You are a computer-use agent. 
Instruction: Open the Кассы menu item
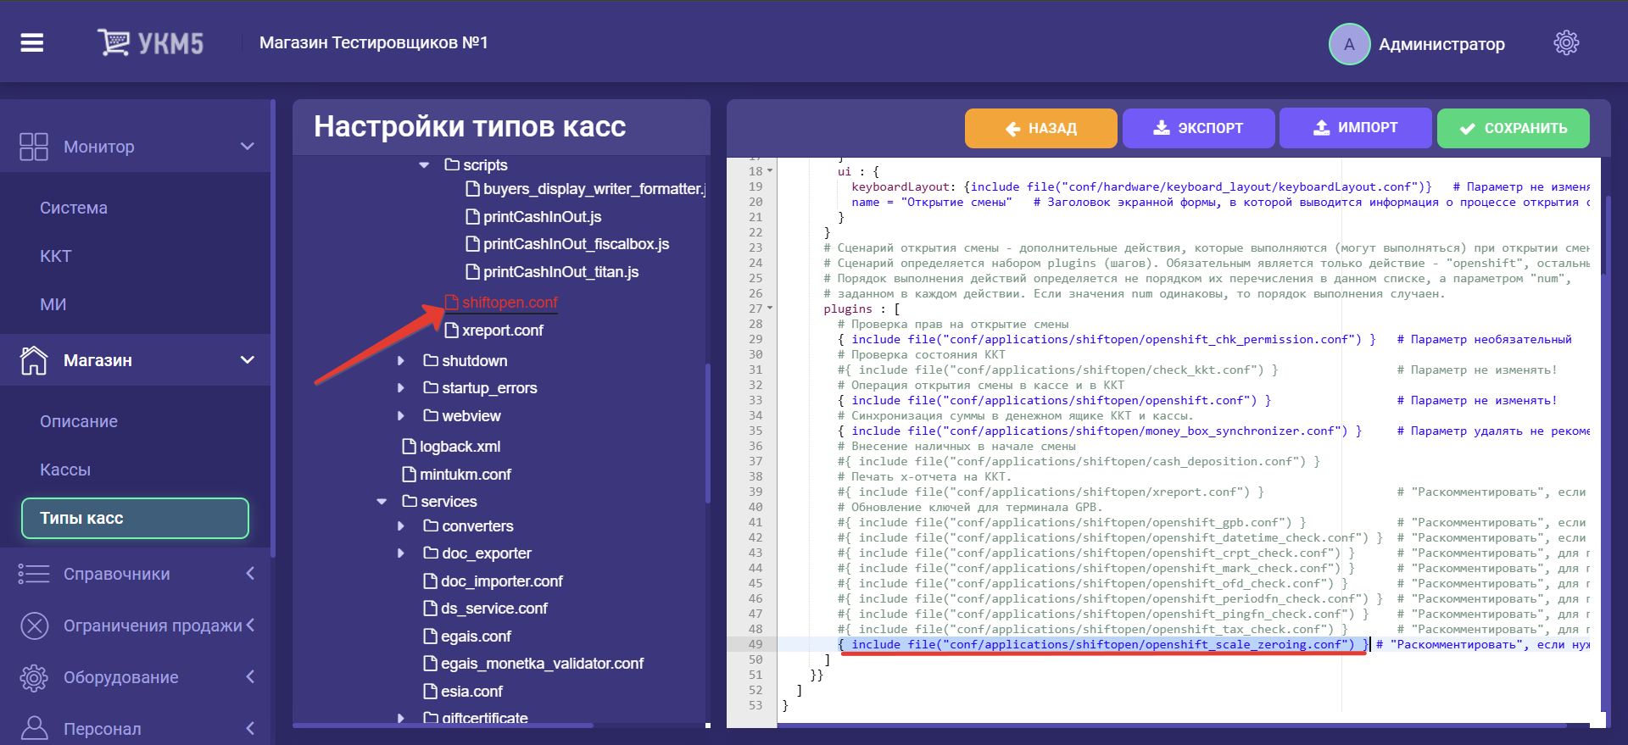click(65, 470)
